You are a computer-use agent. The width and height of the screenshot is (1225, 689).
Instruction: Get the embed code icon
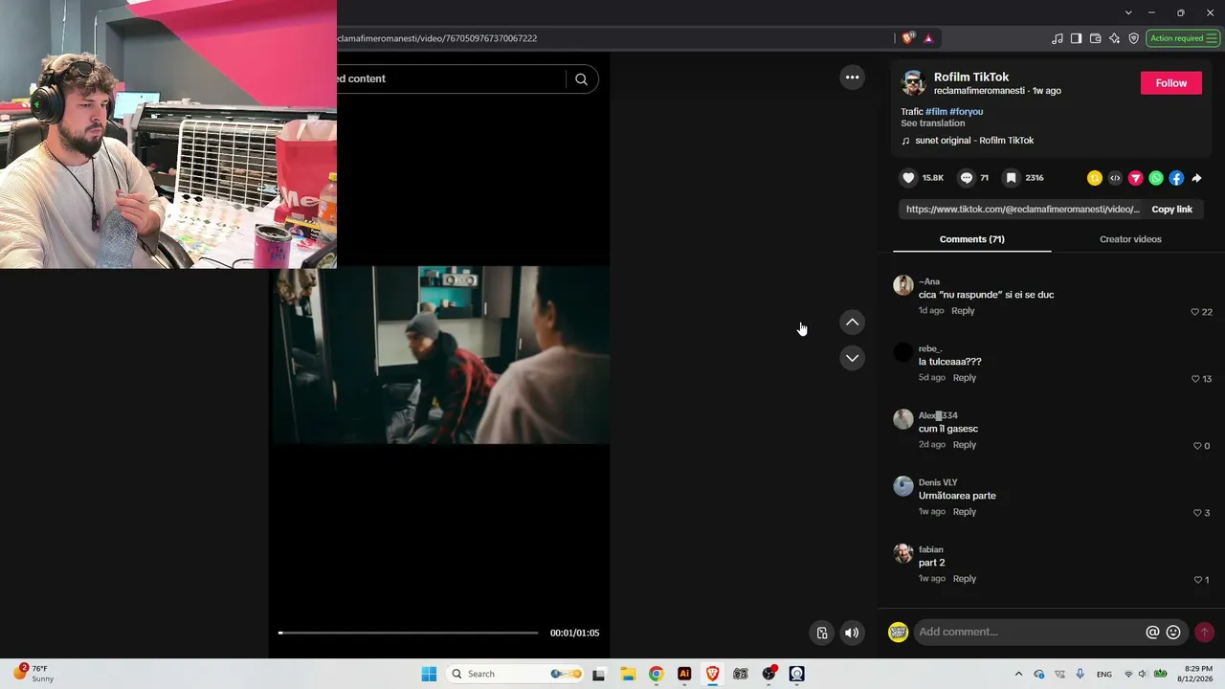1115,178
